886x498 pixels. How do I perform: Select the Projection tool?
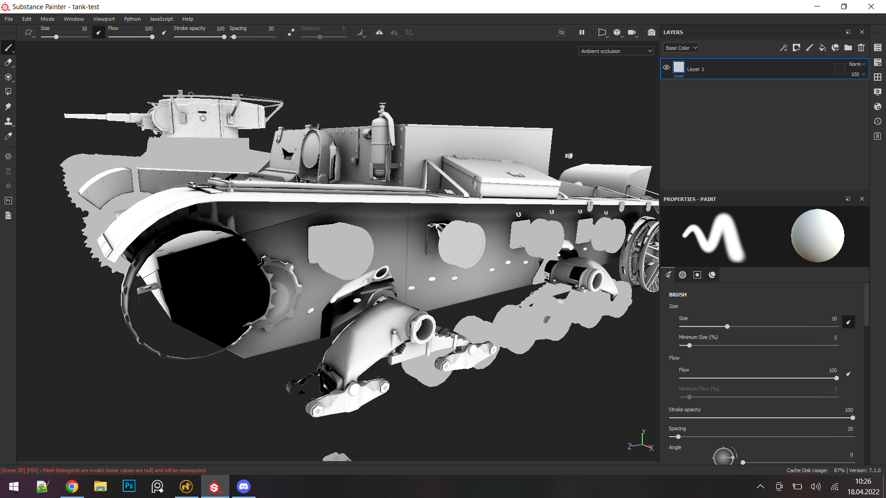8,77
